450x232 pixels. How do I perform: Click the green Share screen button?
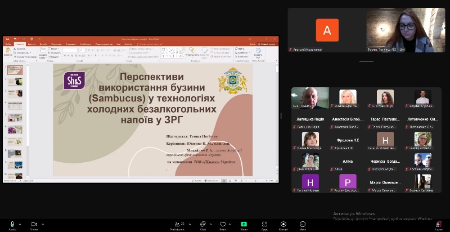pos(244,225)
